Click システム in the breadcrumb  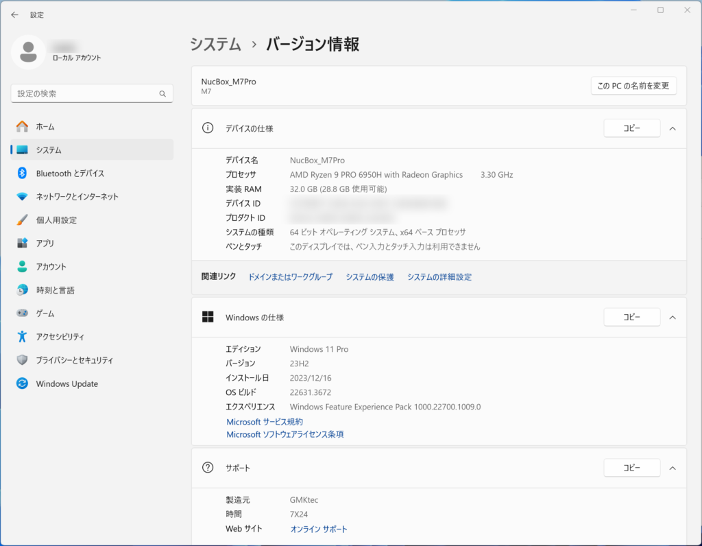pos(216,45)
